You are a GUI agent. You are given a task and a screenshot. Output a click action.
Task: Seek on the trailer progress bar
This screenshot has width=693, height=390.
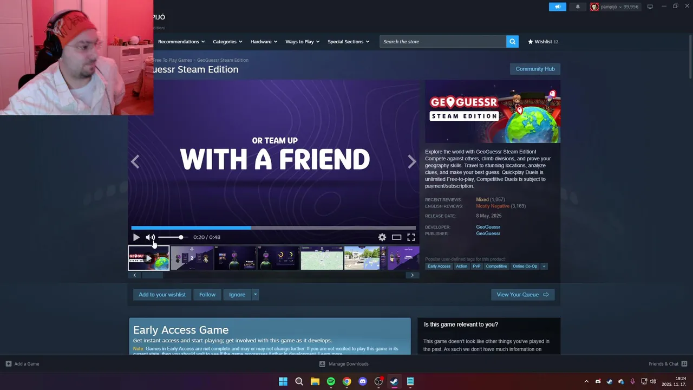[x=273, y=228]
